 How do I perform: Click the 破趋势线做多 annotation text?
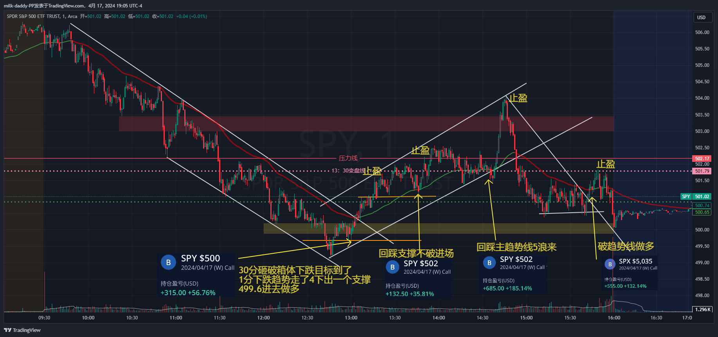coord(626,246)
